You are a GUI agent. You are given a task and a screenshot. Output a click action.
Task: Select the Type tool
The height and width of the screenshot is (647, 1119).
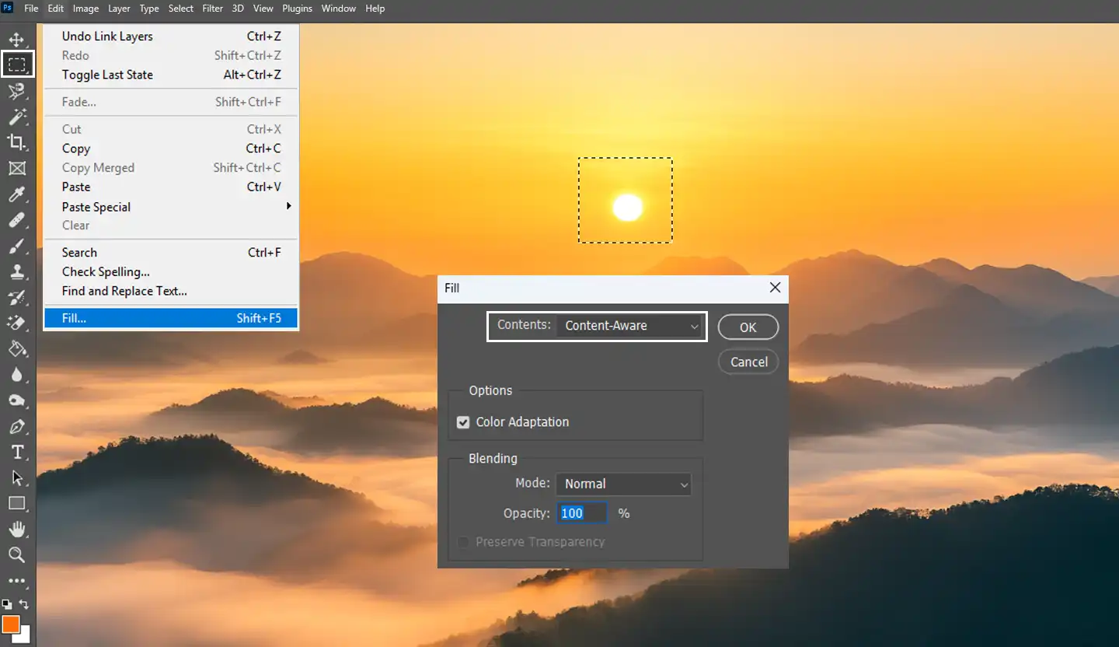16,453
